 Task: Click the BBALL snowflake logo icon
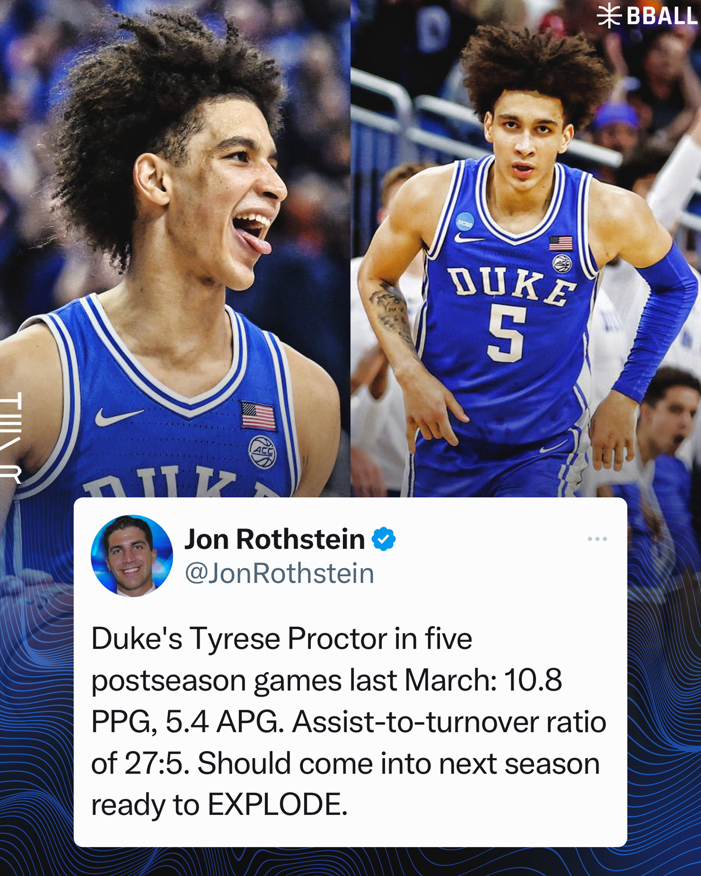(x=609, y=16)
